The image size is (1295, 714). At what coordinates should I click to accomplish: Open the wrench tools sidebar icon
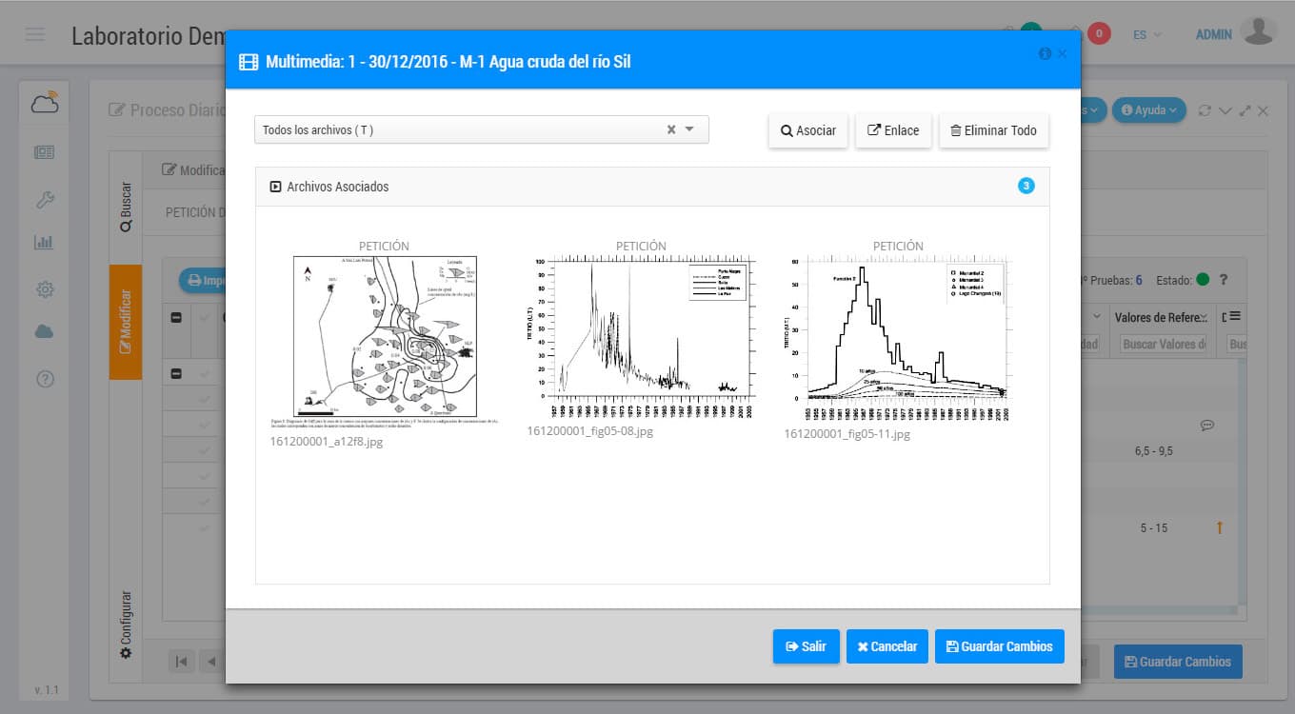(44, 199)
